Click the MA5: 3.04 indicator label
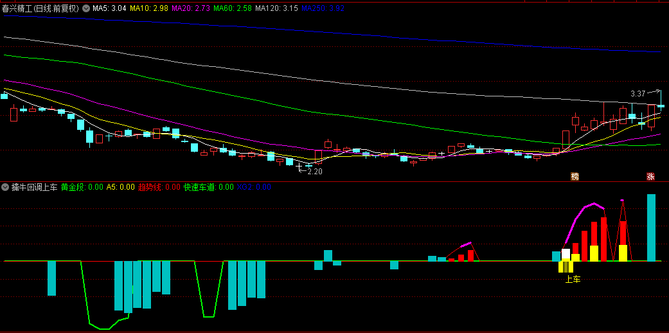The width and height of the screenshot is (669, 333). tap(109, 8)
